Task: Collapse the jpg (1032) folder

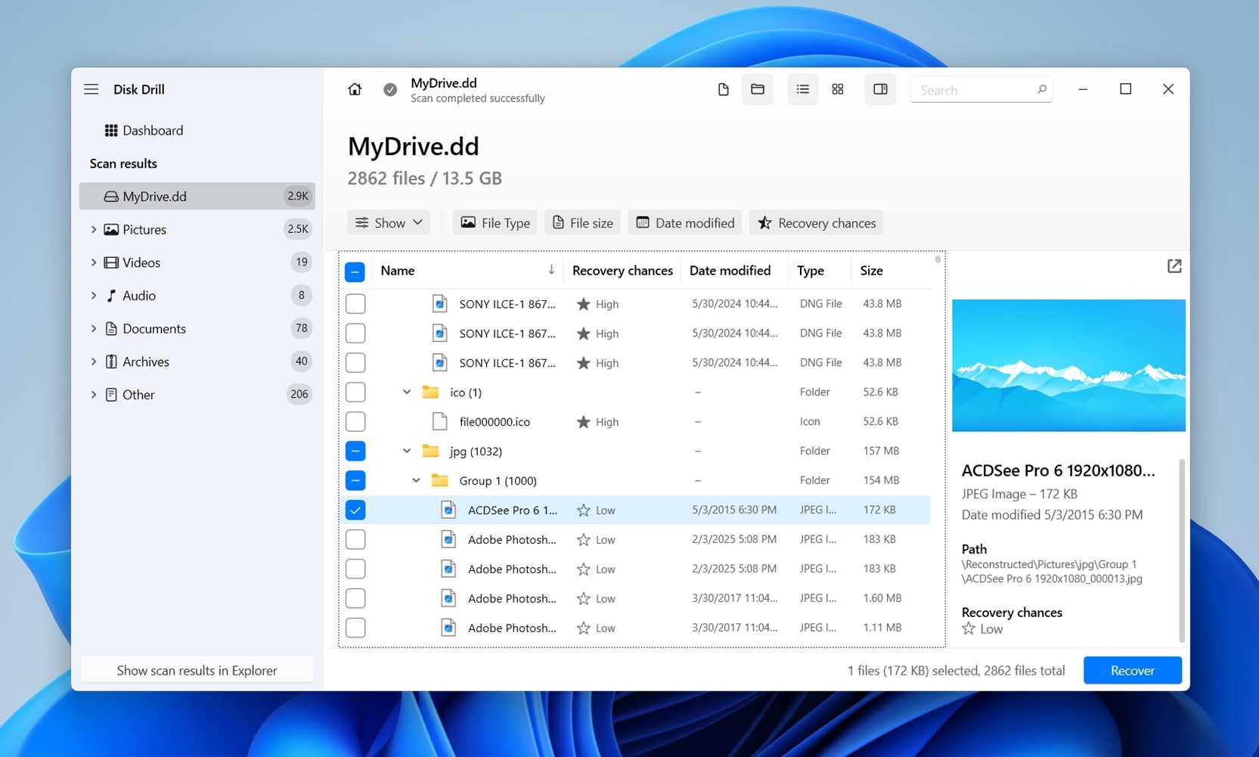Action: [x=407, y=451]
